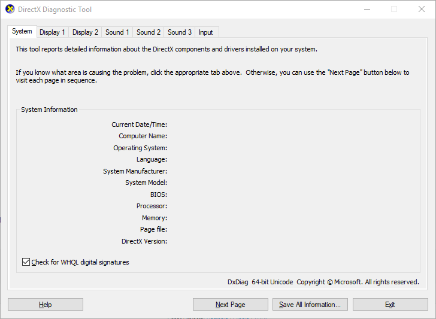Close the window with the X button
Image resolution: width=436 pixels, height=319 pixels.
tap(422, 9)
